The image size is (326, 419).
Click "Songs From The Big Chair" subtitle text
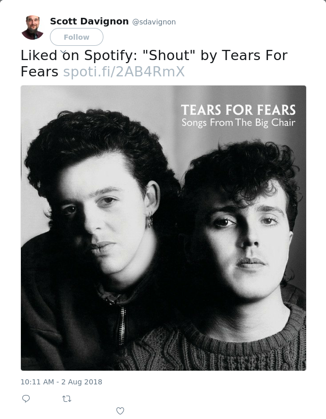click(x=238, y=123)
